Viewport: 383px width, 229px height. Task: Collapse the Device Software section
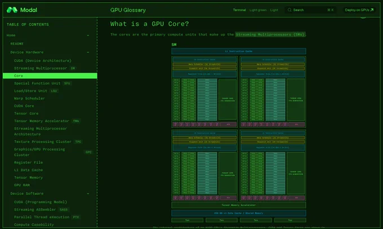coord(88,194)
